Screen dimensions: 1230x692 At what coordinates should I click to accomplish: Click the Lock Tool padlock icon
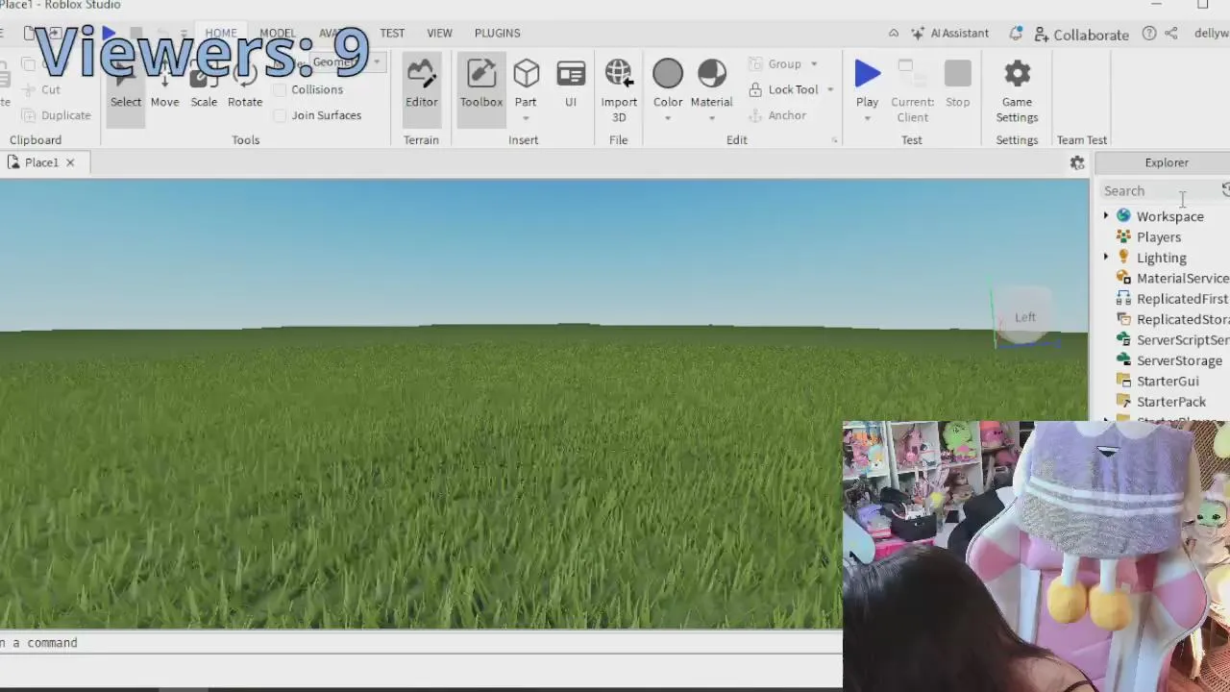pos(756,89)
